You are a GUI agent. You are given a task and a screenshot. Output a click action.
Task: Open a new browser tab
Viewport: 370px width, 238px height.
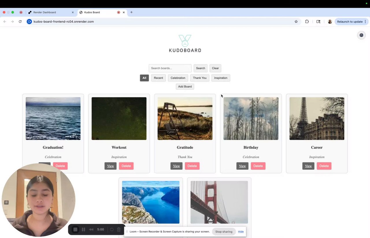pyautogui.click(x=132, y=12)
